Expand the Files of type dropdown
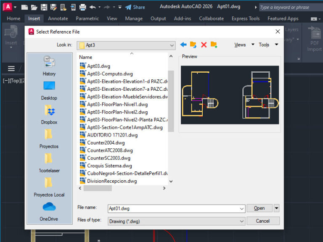323x242 pixels. pyautogui.click(x=242, y=221)
